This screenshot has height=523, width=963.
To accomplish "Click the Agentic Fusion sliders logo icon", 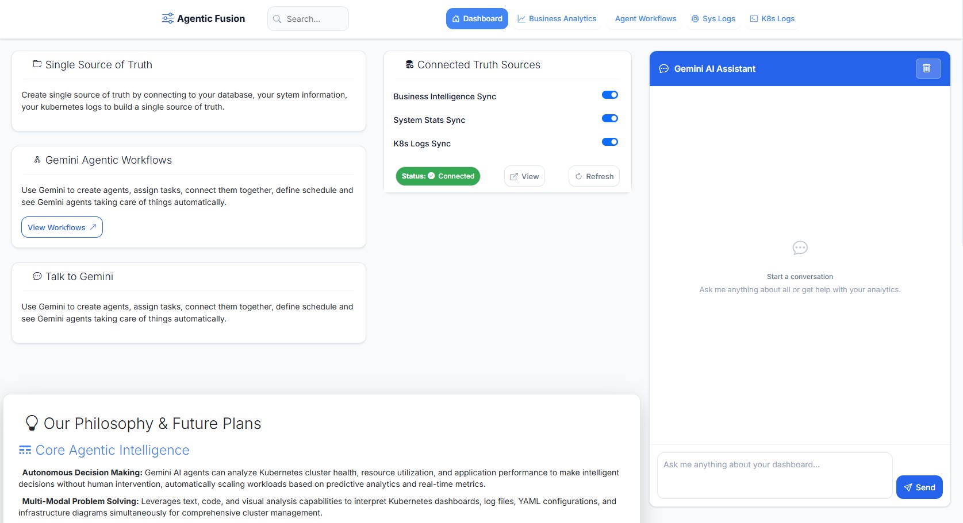I will [167, 18].
